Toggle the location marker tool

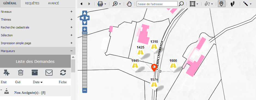(x=221, y=4)
